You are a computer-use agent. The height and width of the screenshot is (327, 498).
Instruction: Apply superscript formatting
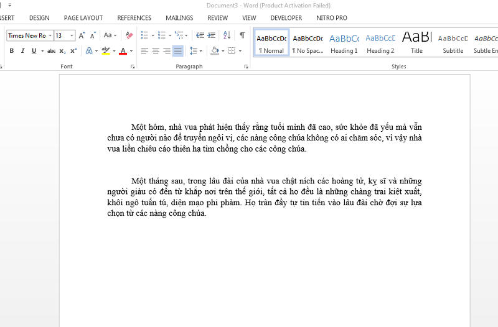[73, 51]
